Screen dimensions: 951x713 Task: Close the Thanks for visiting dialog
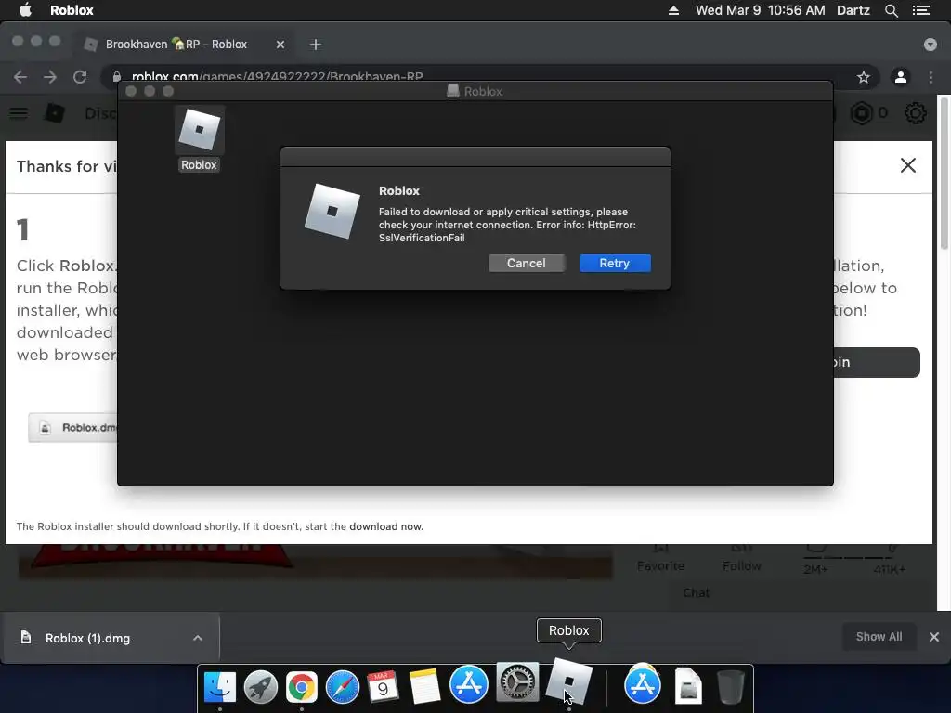(908, 165)
